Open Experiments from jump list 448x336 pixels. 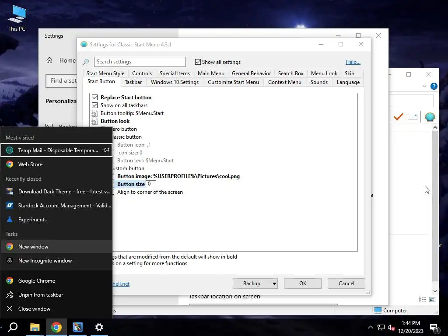56,220
